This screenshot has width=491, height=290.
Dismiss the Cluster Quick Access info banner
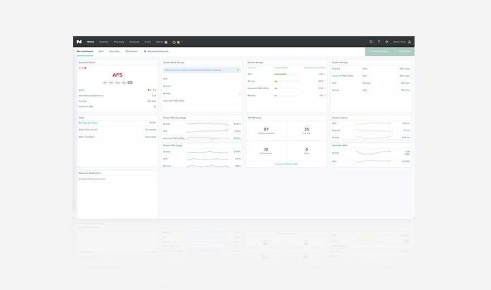pyautogui.click(x=238, y=70)
